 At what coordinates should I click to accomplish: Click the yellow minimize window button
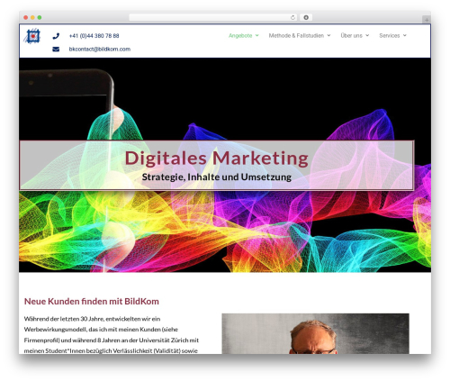32,17
